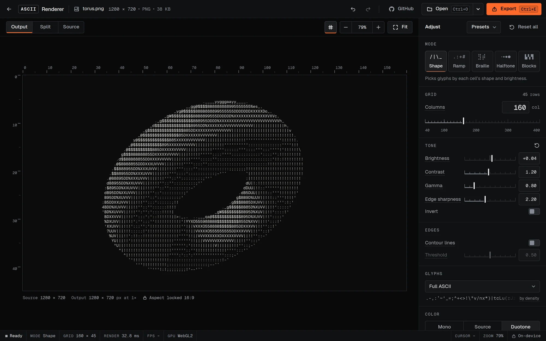
Task: Toggle the grid overlay hash icon
Action: (330, 27)
